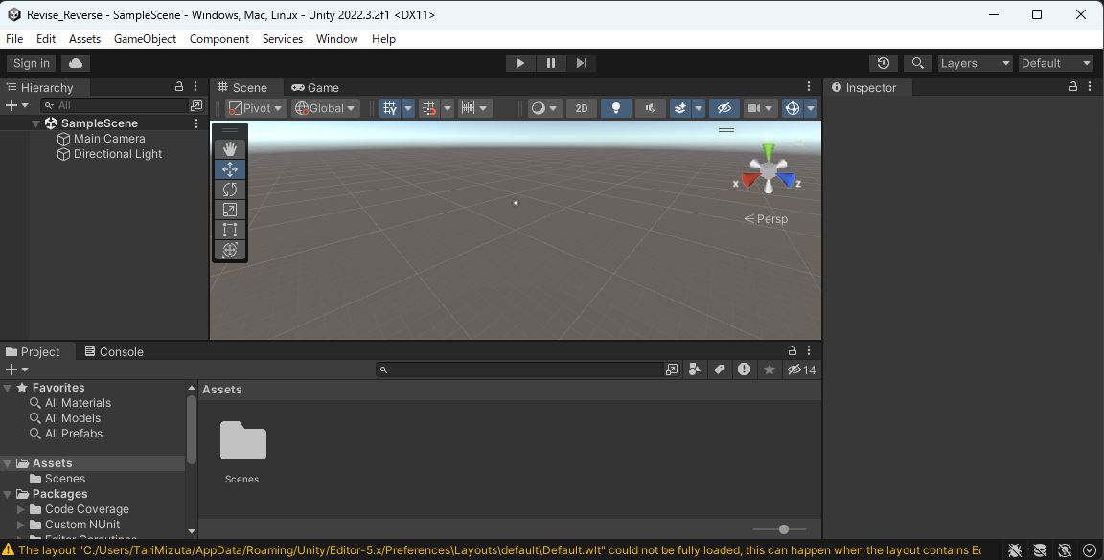This screenshot has width=1104, height=560.
Task: Toggle grid visibility in Scene toolbar
Action: (x=390, y=108)
